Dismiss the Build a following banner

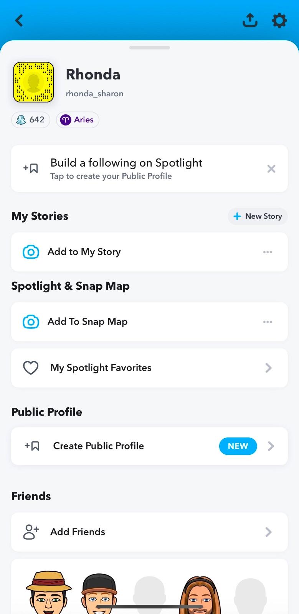[271, 169]
